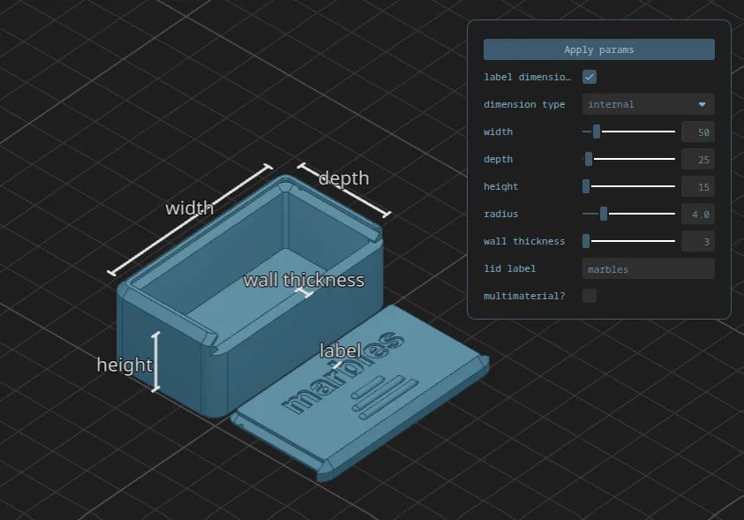Click the 'dimension type' parameter name
Viewport: 744px width, 520px height.
coord(524,104)
